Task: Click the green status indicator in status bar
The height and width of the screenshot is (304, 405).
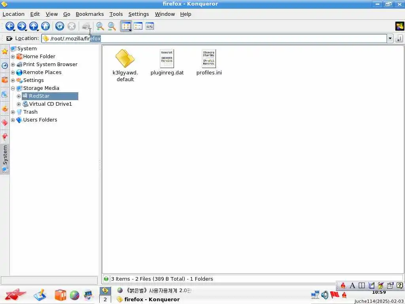Action: tap(106, 279)
